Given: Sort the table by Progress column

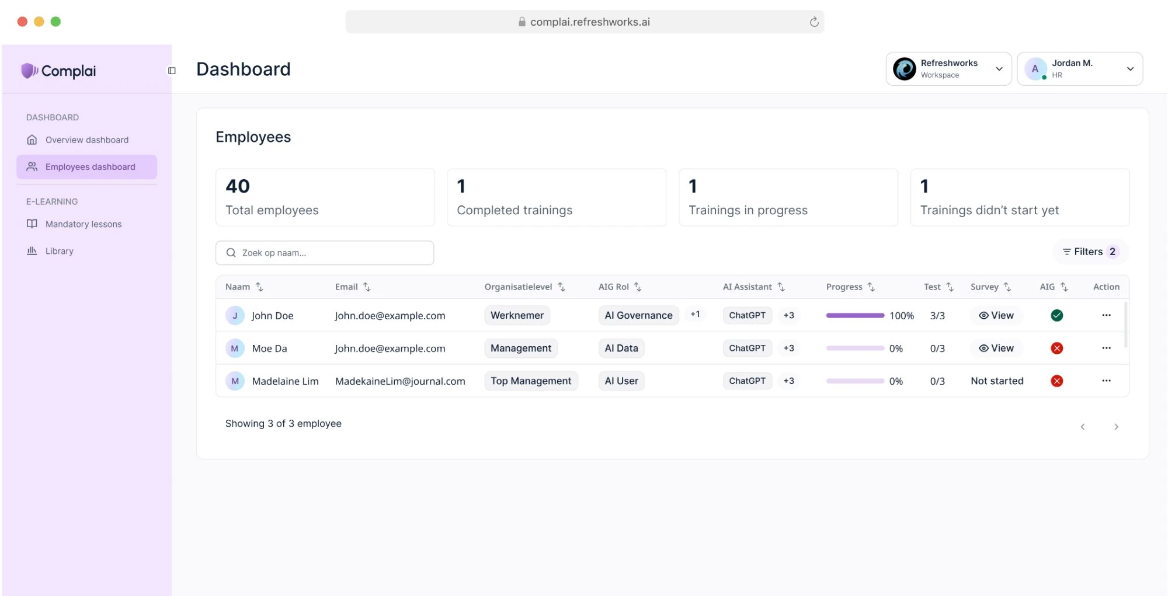Looking at the screenshot, I should click(x=871, y=287).
